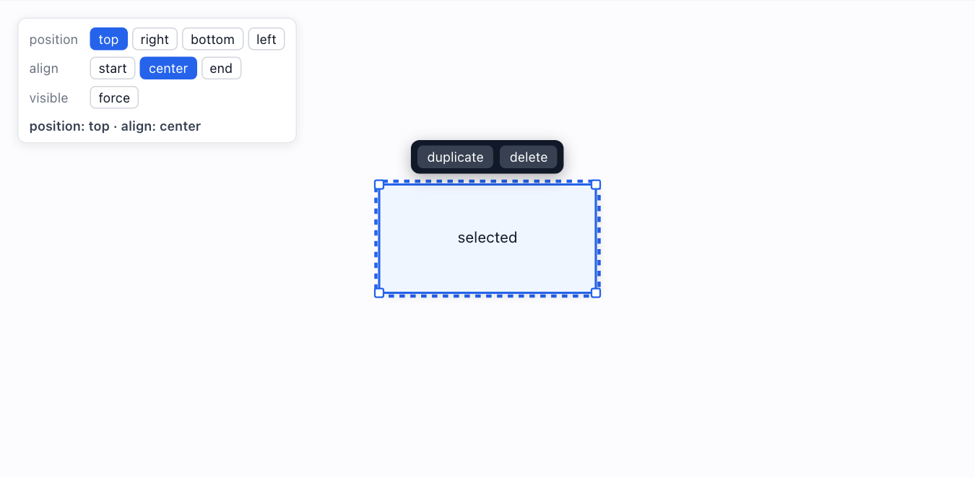Grab the bottom-left selection handle

click(379, 292)
